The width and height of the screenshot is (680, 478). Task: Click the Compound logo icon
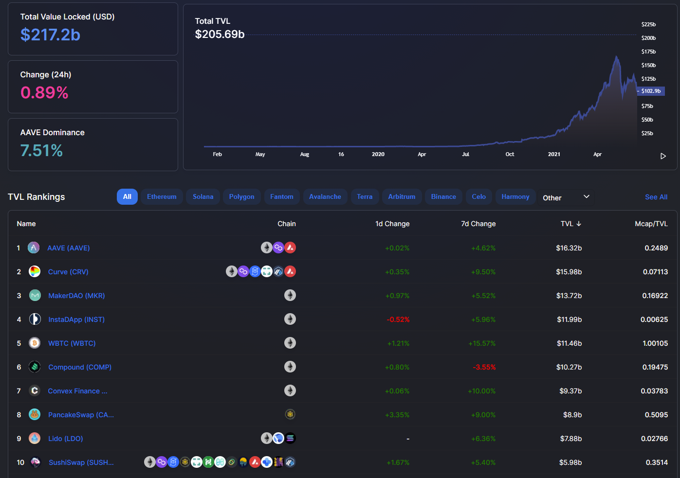coord(35,367)
